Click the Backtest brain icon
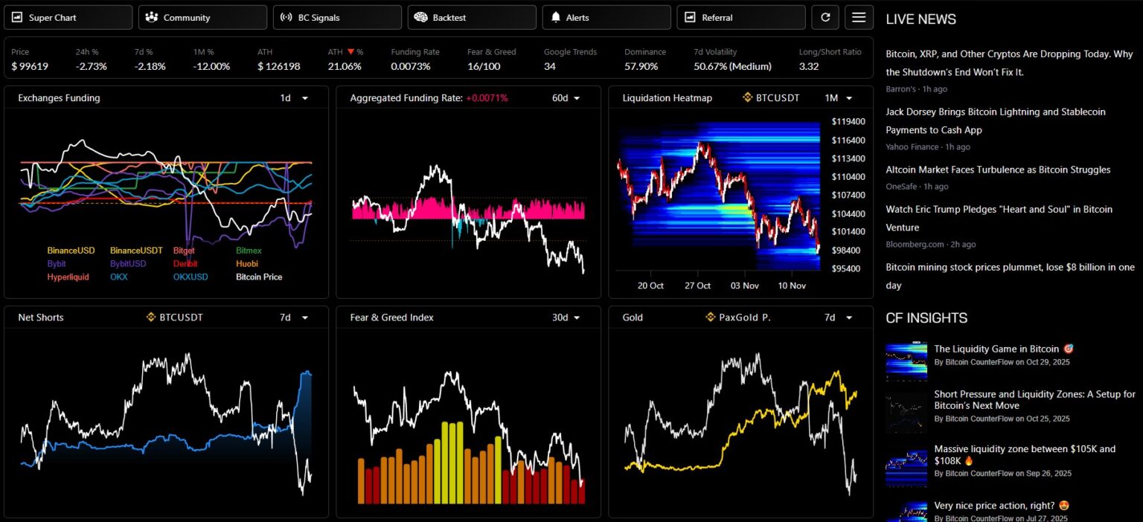Viewport: 1143px width, 522px height. [421, 17]
